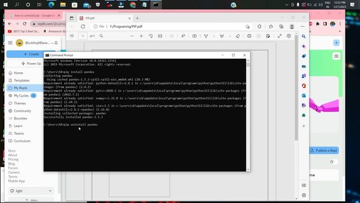Toggle two-page view icon
This screenshot has width=360, height=203.
pos(195,36)
